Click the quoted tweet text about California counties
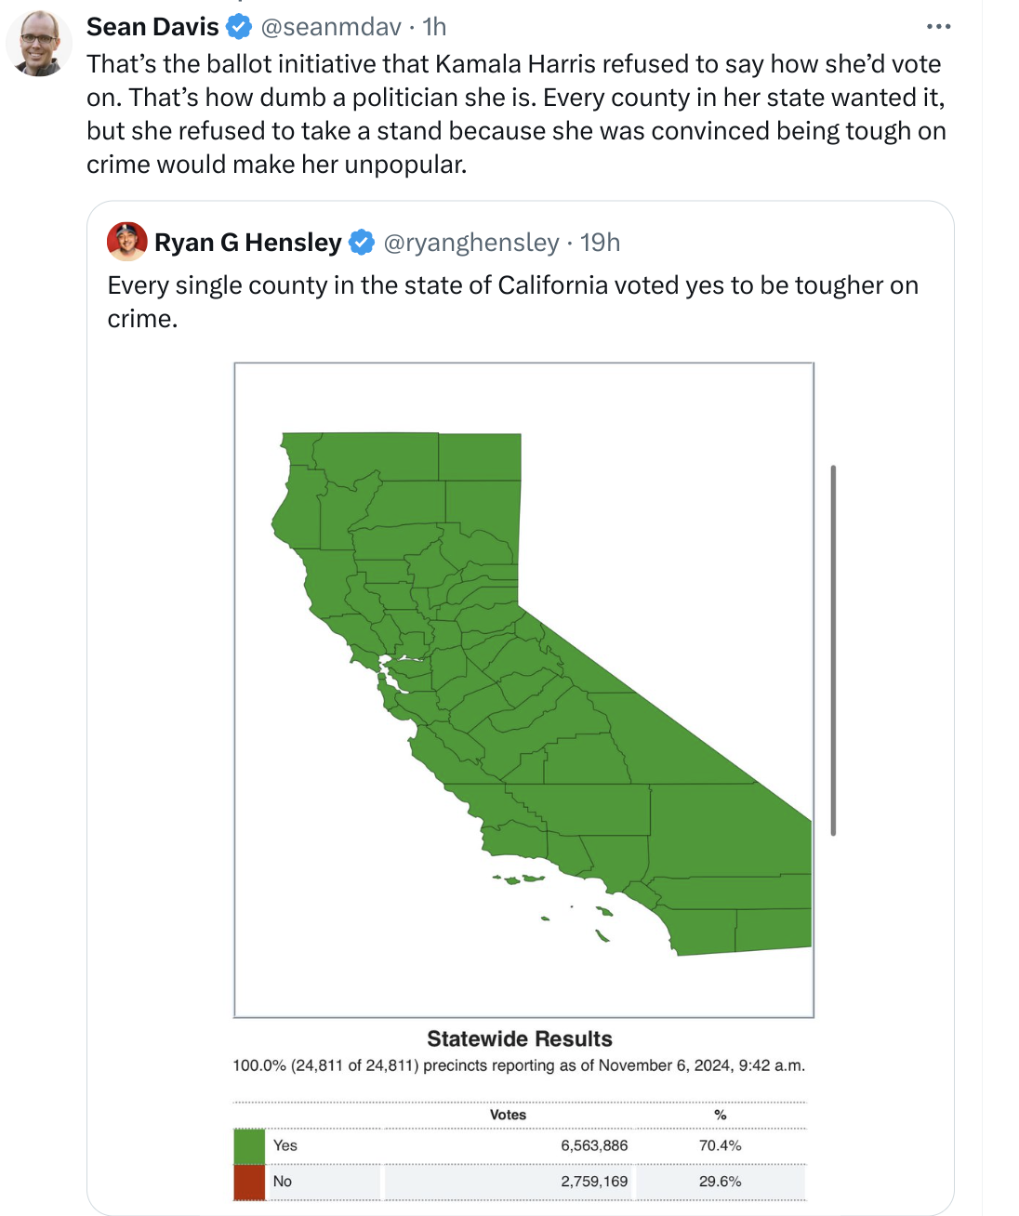The image size is (1019, 1216). (x=512, y=302)
